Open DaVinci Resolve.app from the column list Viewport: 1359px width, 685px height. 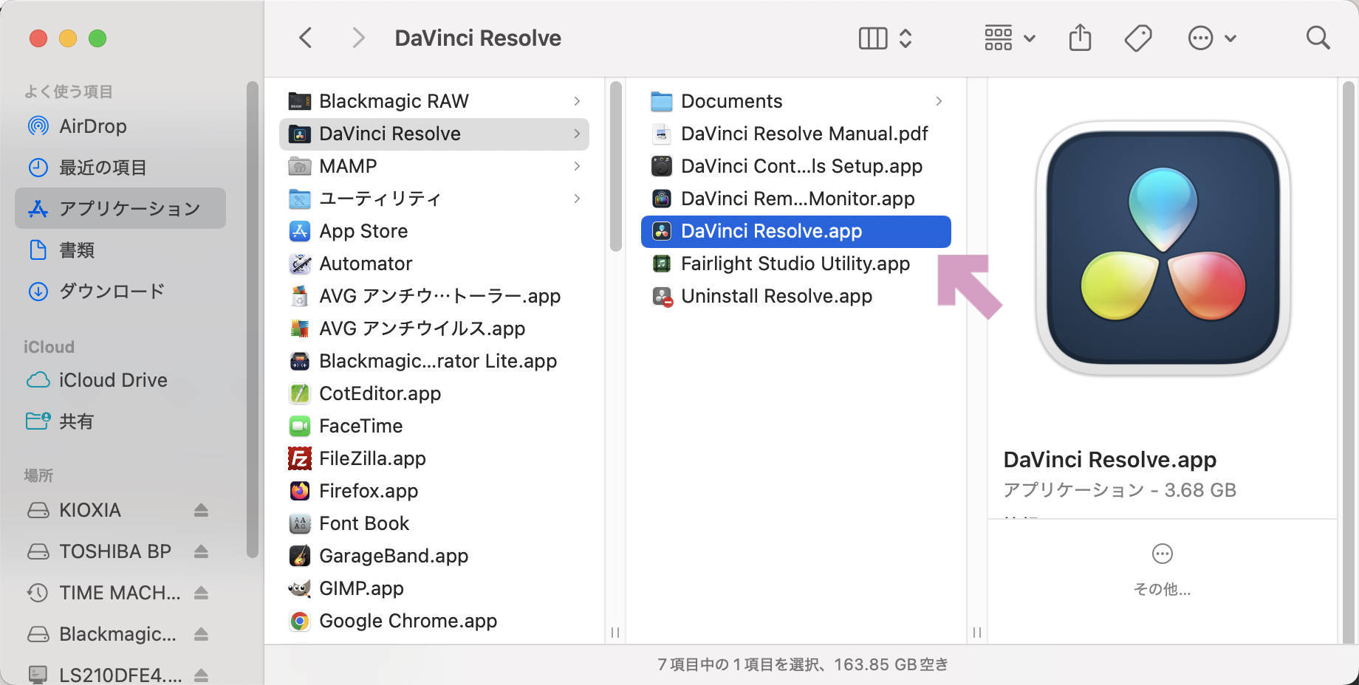pos(771,231)
